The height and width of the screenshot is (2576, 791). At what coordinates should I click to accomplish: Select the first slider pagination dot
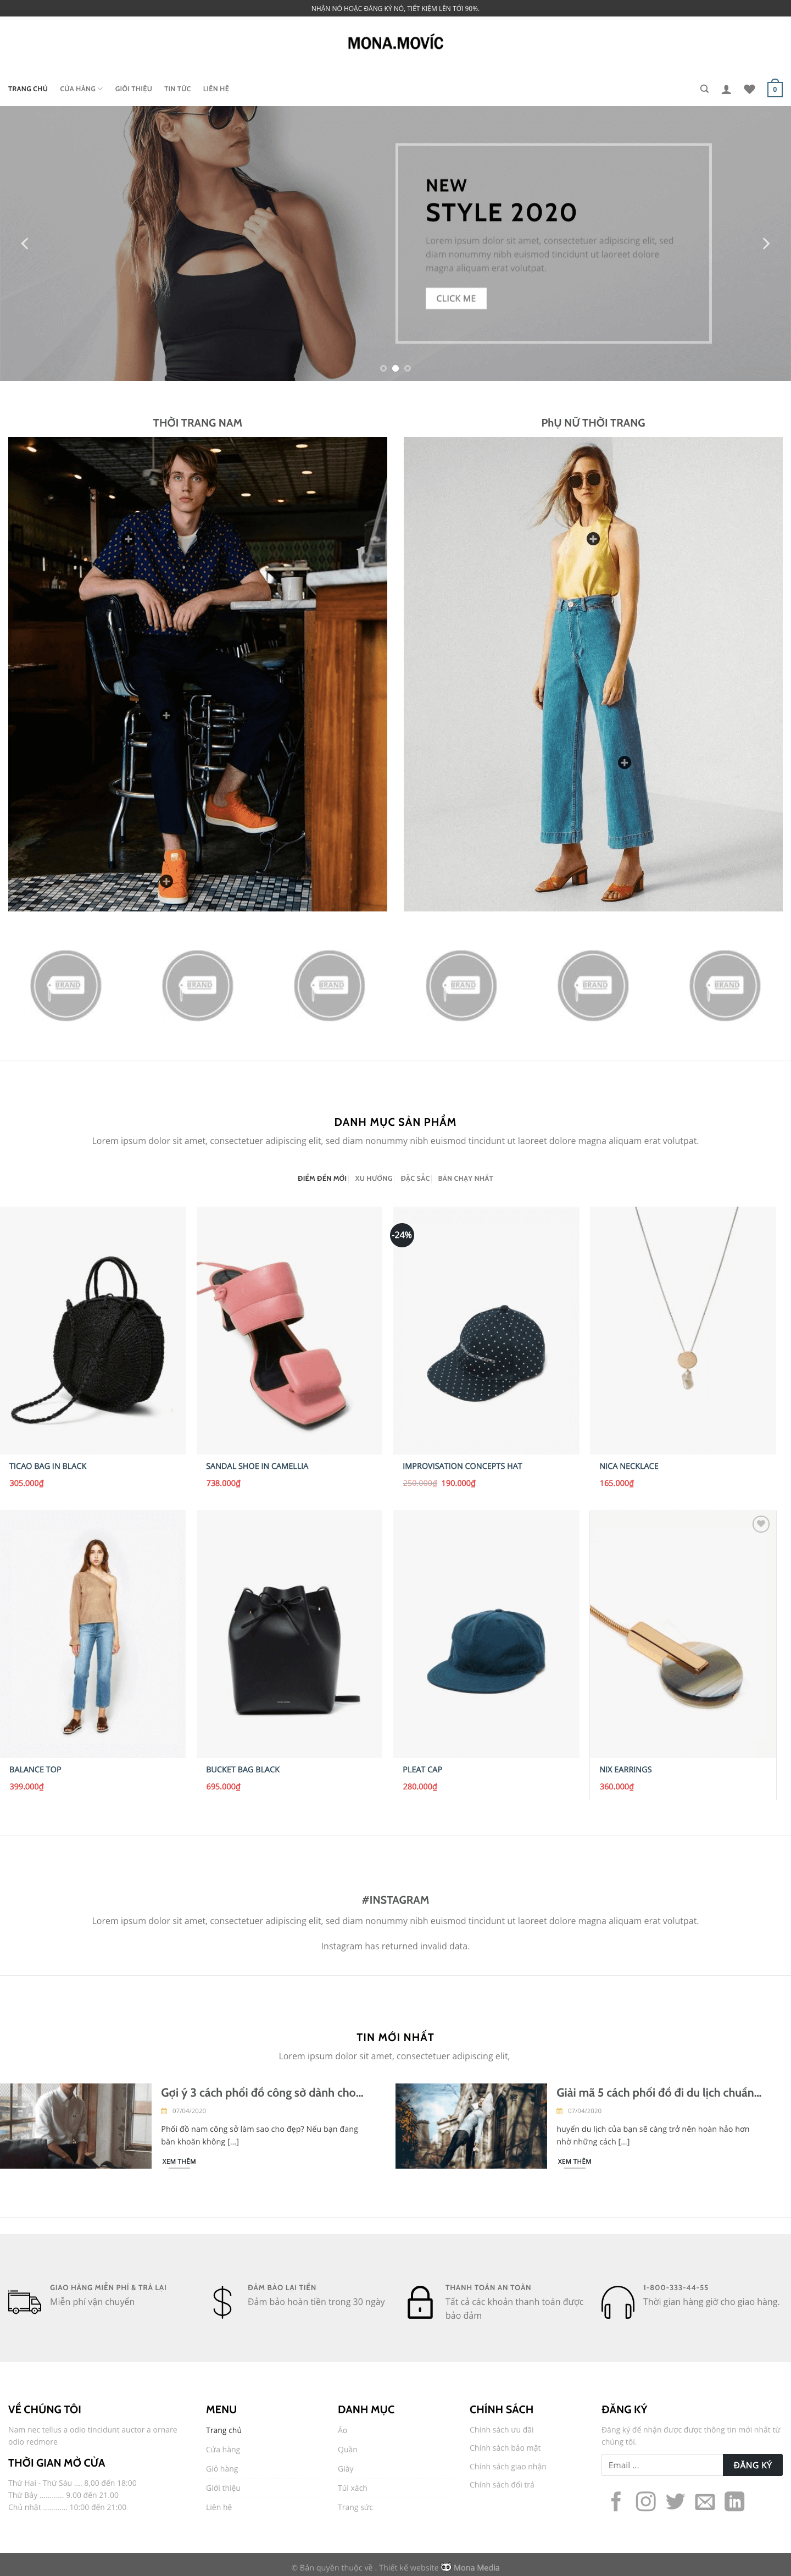click(383, 368)
